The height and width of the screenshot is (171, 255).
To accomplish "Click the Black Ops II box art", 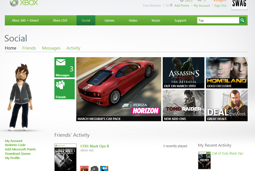I will tap(65, 157).
